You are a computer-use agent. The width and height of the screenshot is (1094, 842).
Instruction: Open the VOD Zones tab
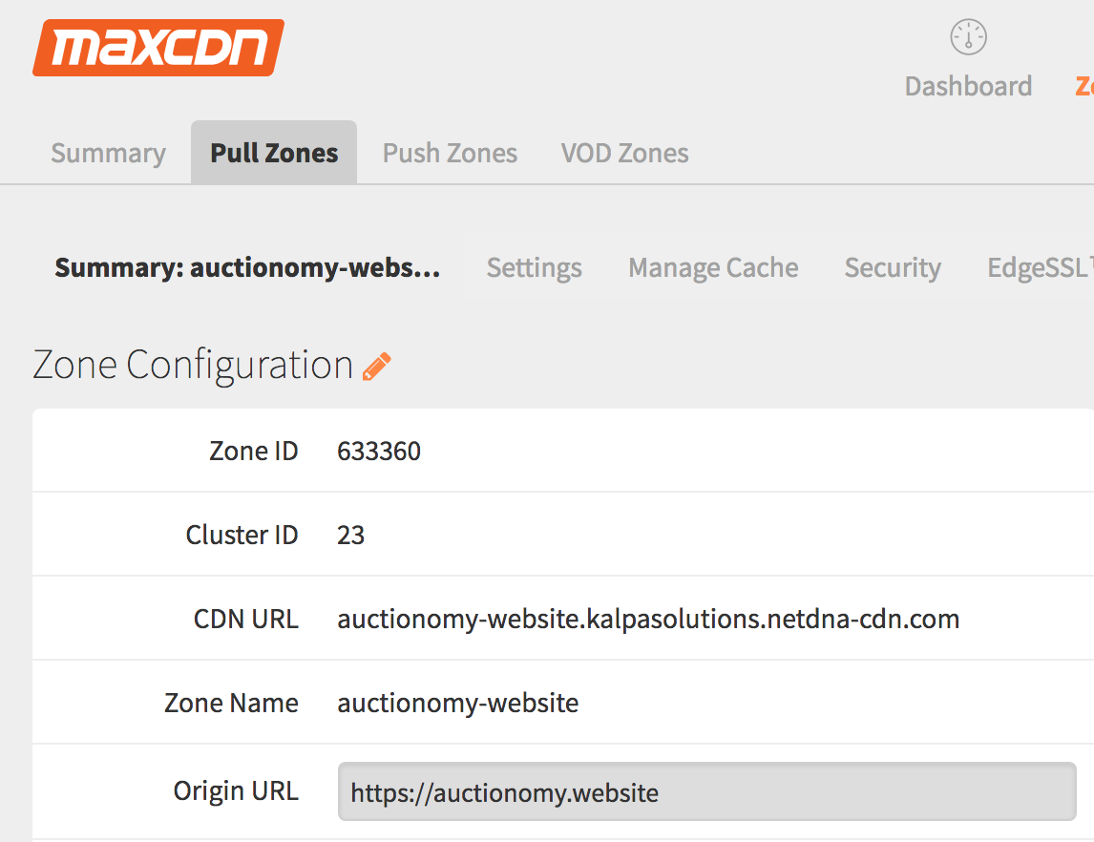(624, 152)
